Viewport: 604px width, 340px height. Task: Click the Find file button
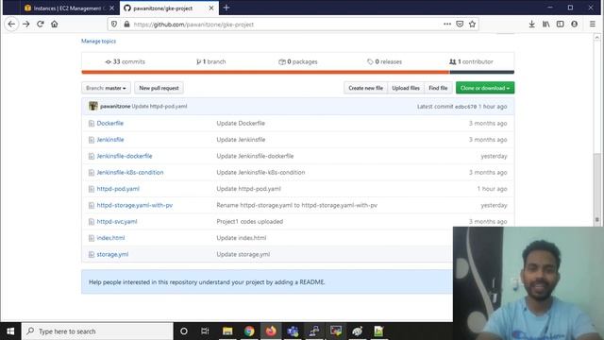click(x=438, y=88)
